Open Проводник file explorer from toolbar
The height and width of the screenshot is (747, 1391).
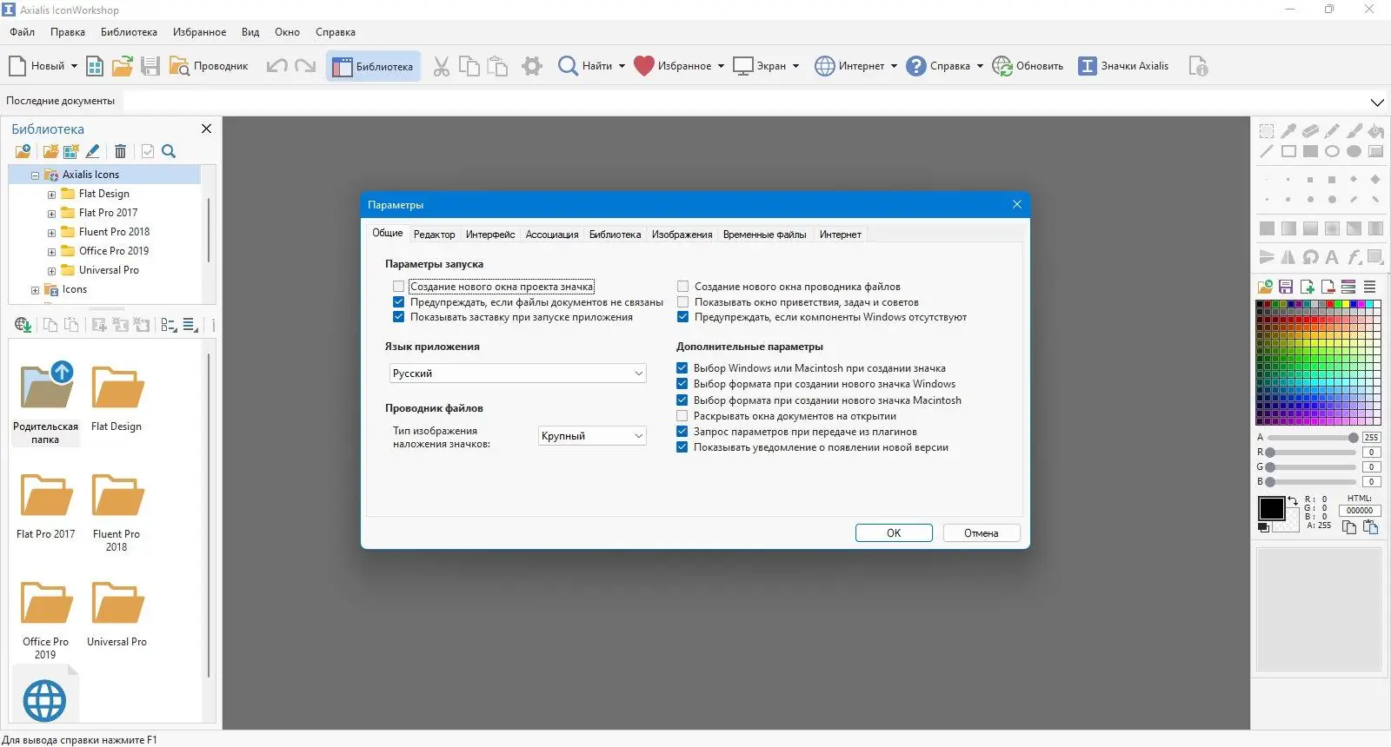point(209,66)
